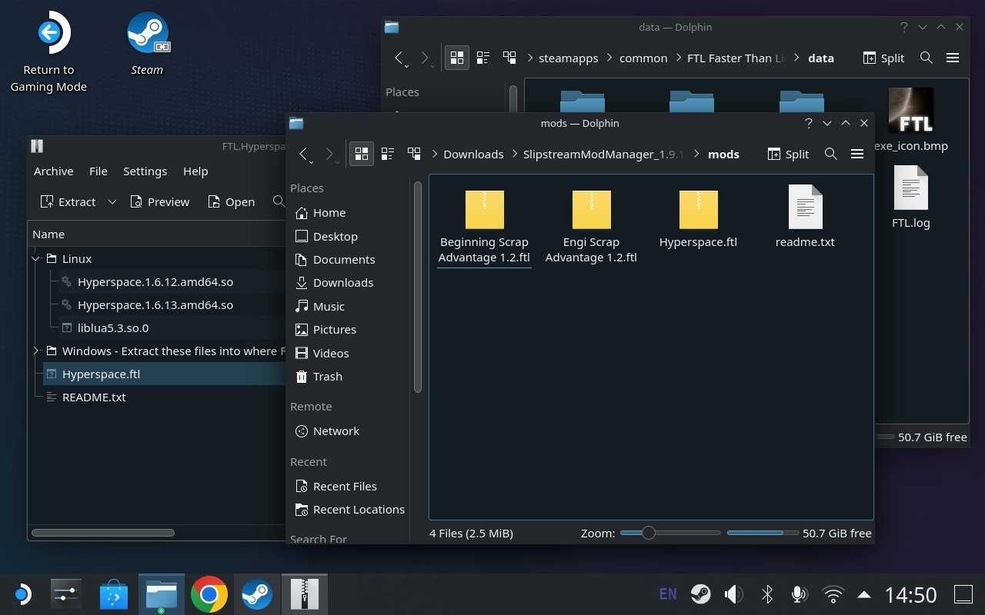Go to Music in Places panel
The width and height of the screenshot is (985, 615).
tap(320, 306)
